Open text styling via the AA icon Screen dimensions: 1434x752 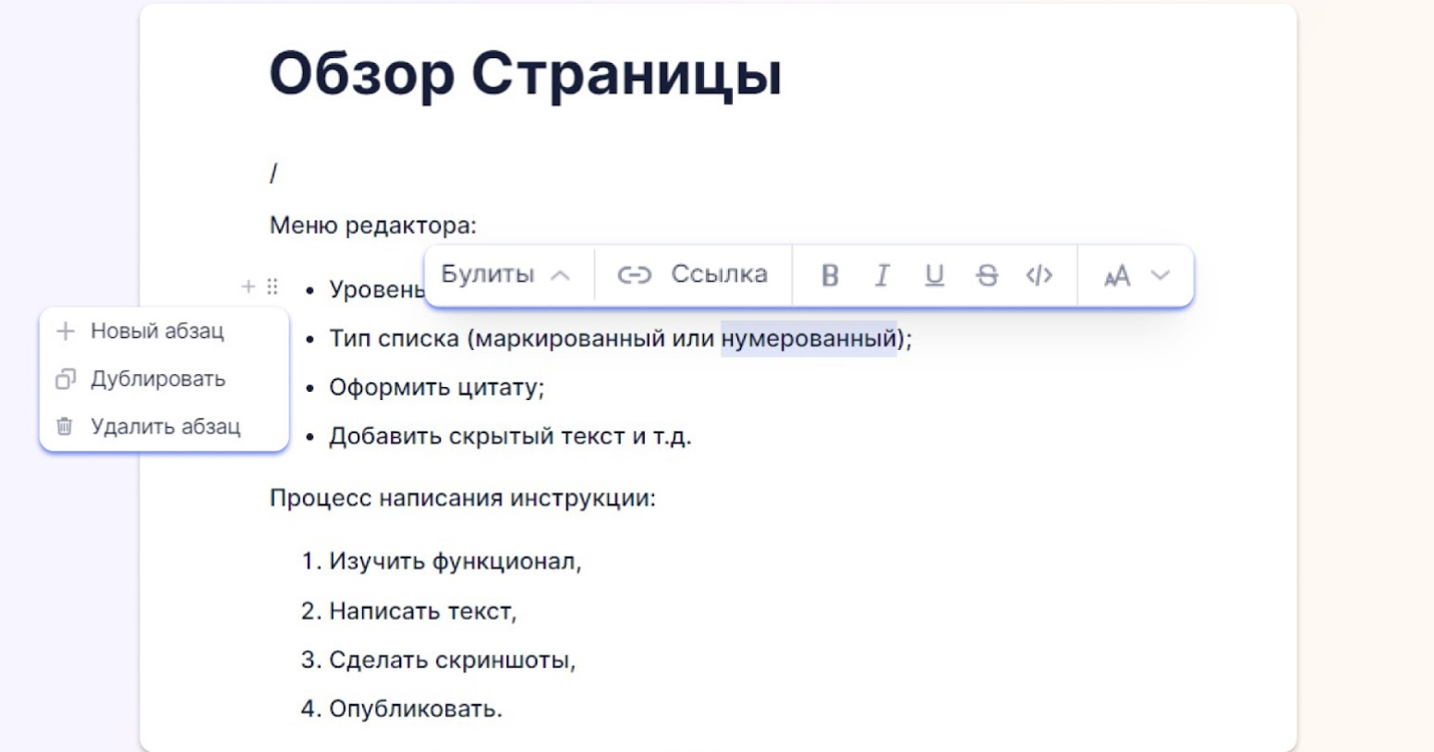1117,274
